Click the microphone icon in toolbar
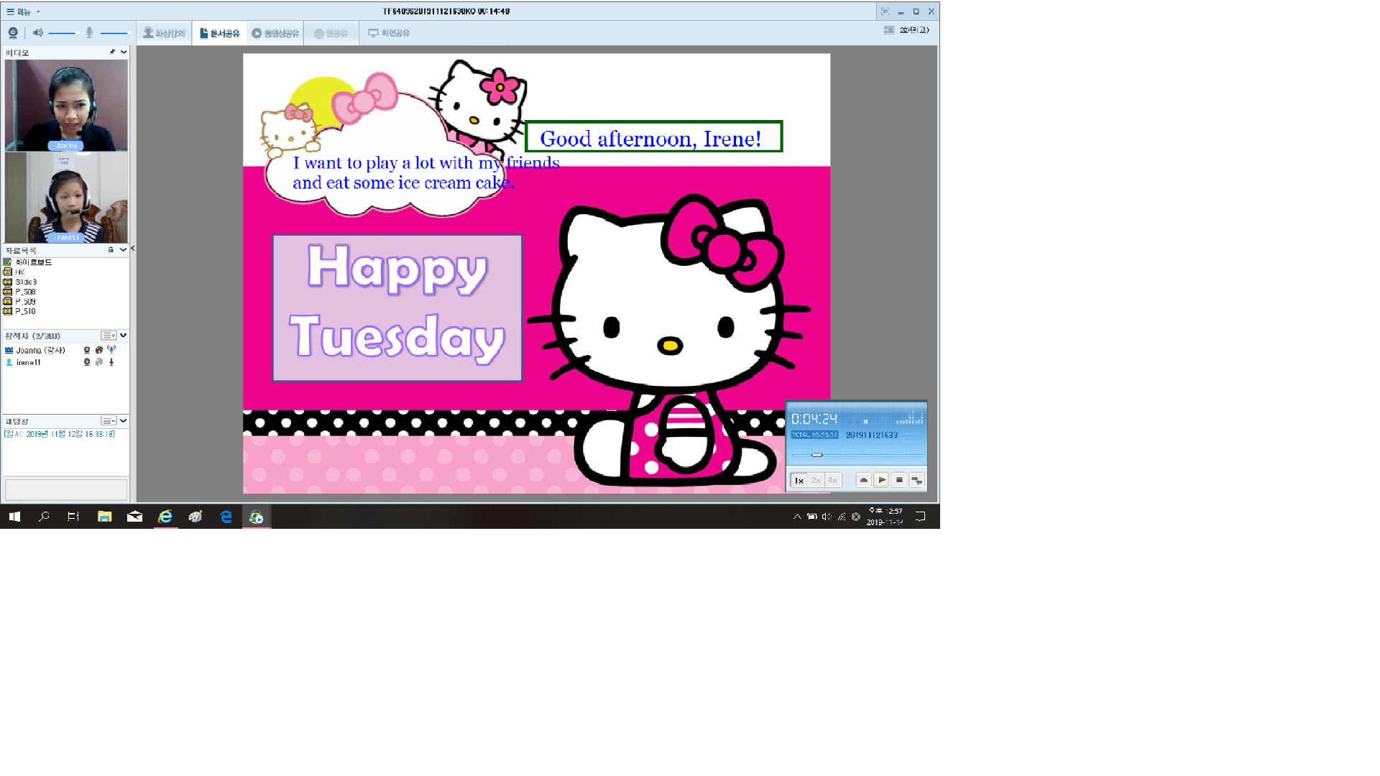This screenshot has width=1380, height=776. (x=89, y=33)
